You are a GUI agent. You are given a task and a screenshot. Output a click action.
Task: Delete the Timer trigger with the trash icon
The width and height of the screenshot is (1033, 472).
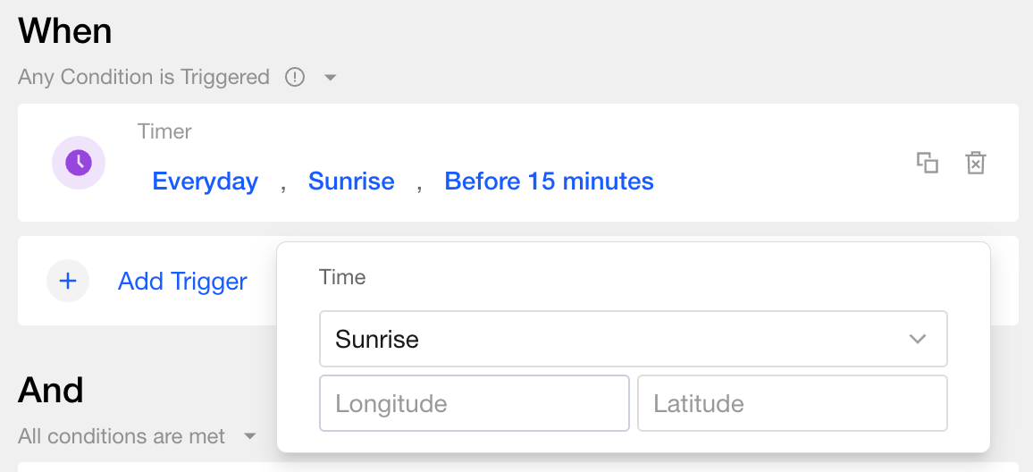click(975, 163)
